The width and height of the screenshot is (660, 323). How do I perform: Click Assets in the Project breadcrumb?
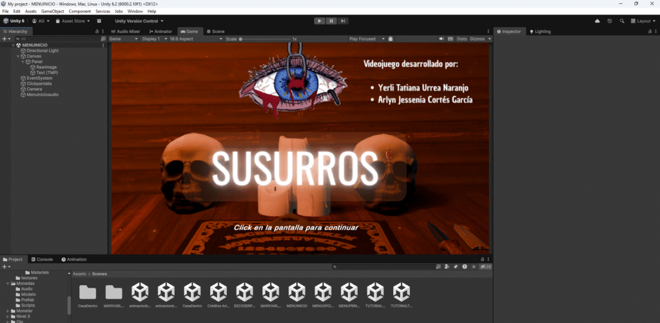79,273
